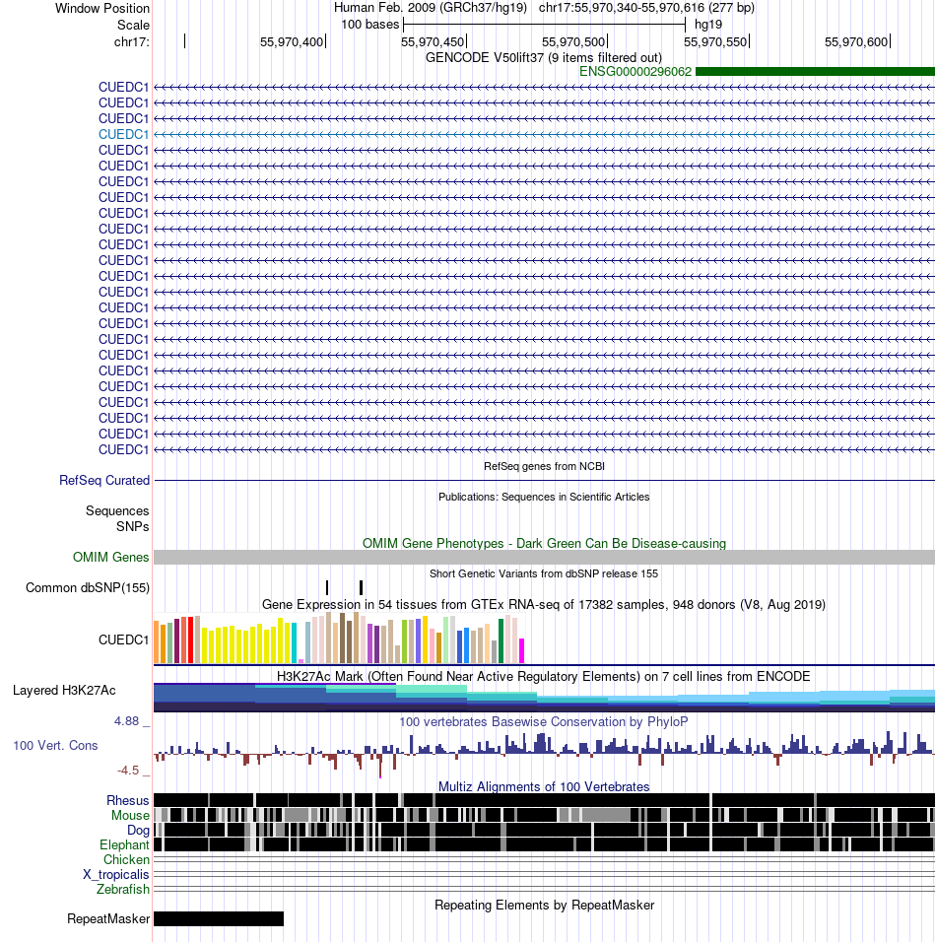Click the magenta bar ending the GTEx chart

[521, 650]
